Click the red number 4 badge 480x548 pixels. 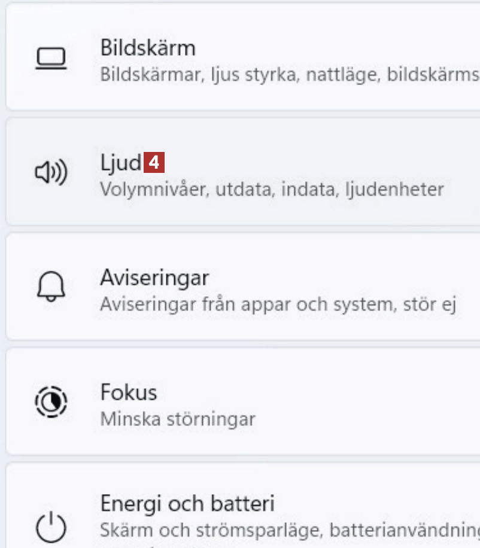click(x=154, y=163)
